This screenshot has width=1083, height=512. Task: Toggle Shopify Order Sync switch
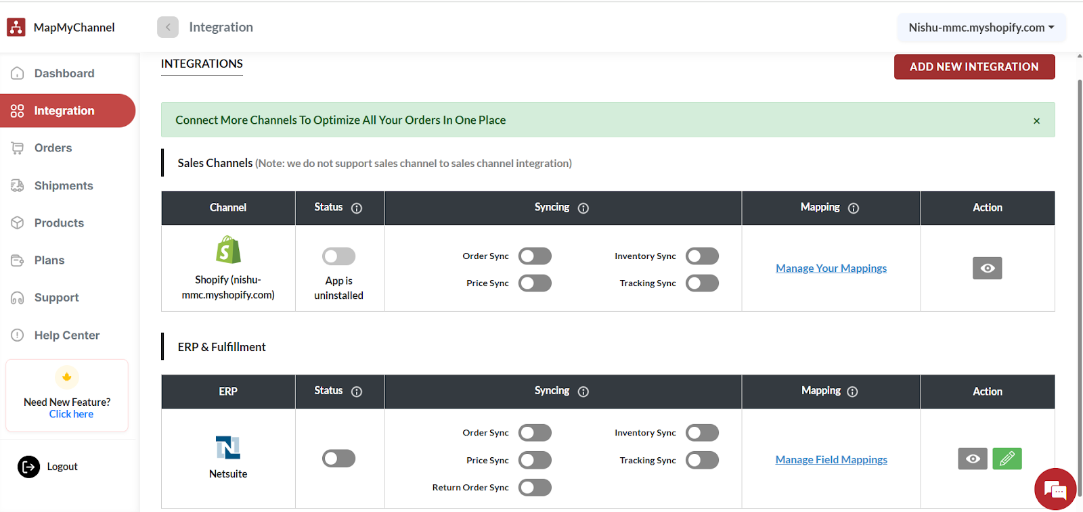click(x=535, y=256)
